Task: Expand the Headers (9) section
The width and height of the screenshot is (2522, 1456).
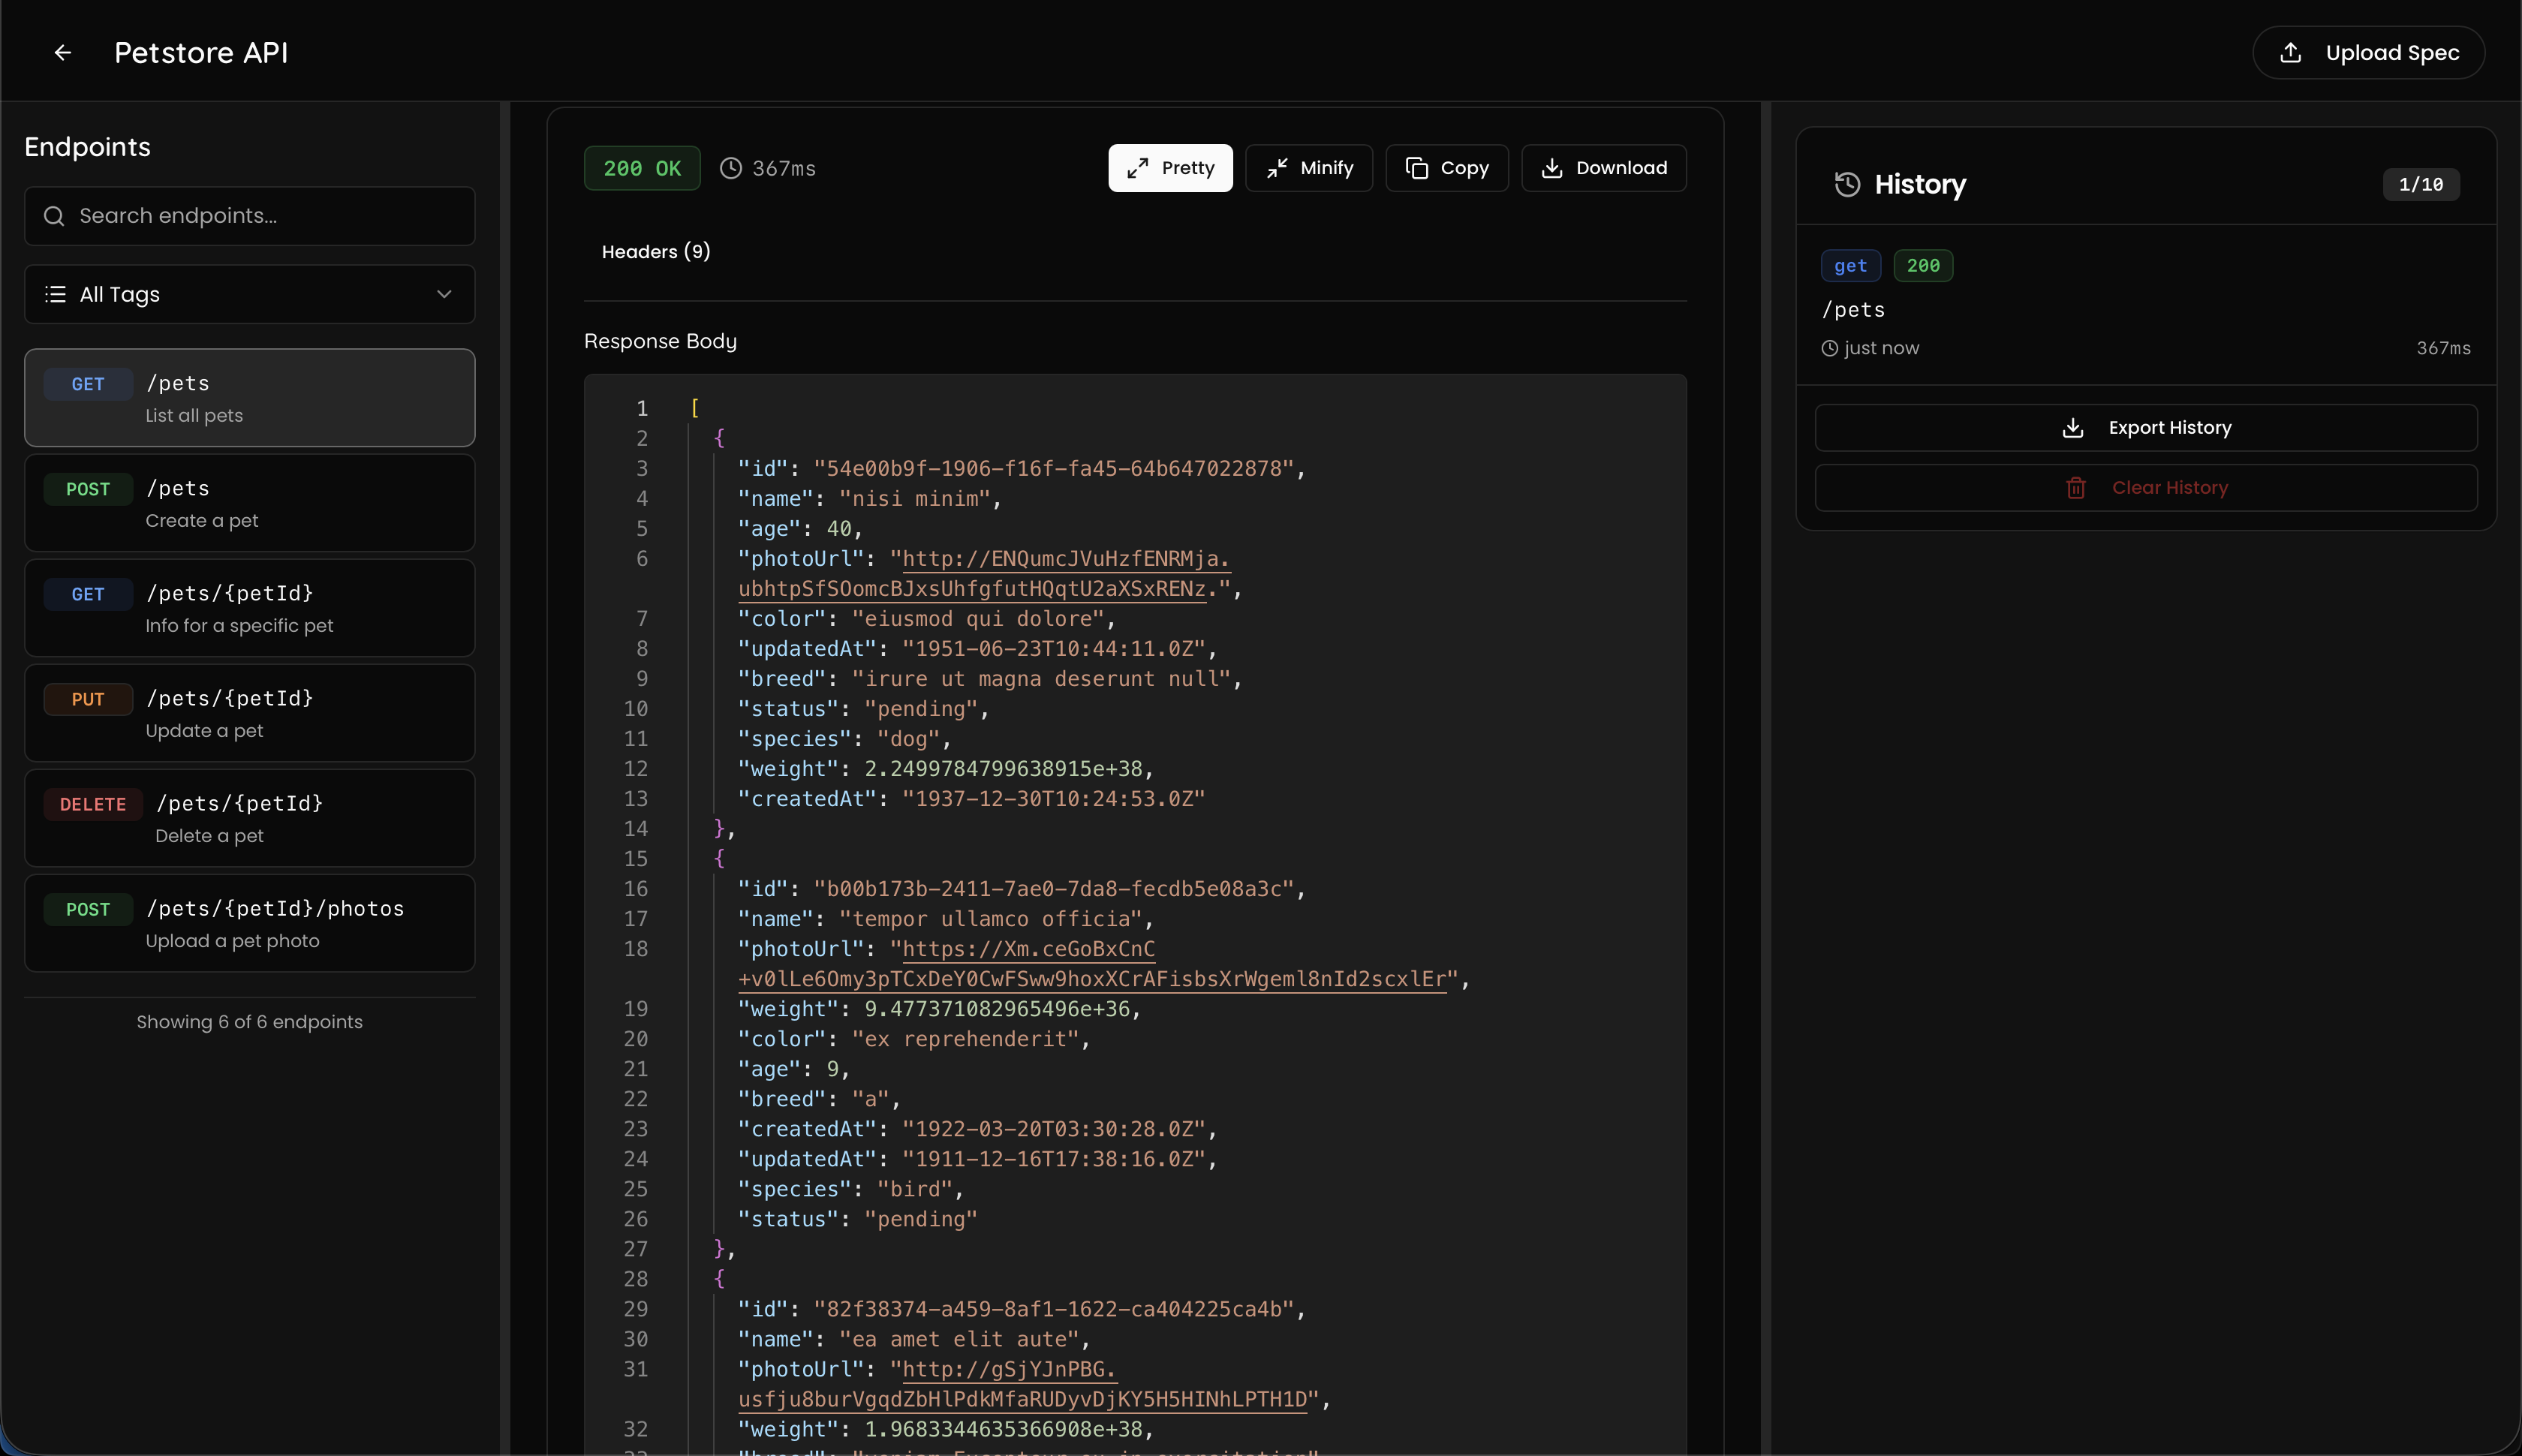Action: point(656,252)
